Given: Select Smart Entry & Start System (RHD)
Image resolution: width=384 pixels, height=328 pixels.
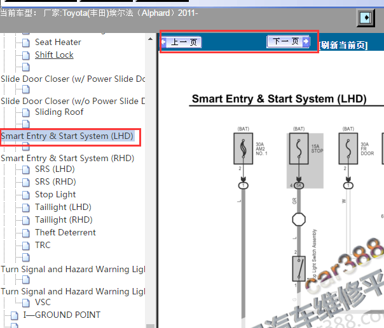Looking at the screenshot, I should pos(67,158).
